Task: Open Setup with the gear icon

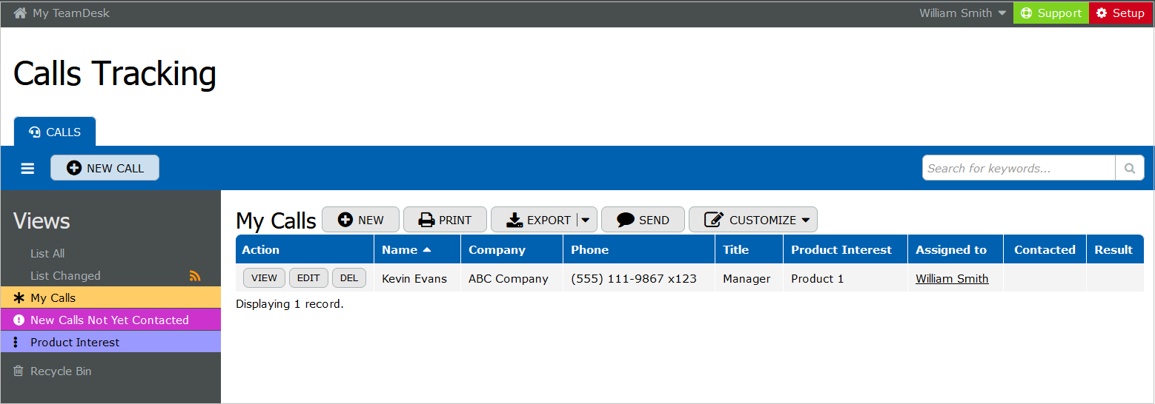Action: (1120, 13)
